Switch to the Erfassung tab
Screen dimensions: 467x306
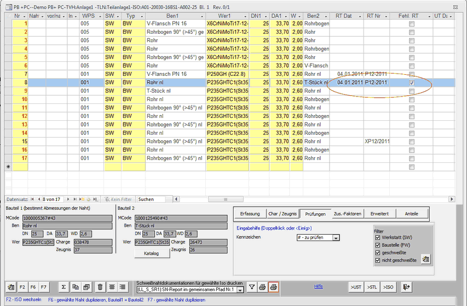point(250,213)
